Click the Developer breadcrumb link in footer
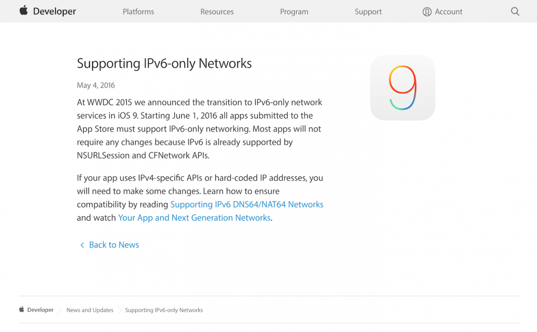The width and height of the screenshot is (537, 332). click(40, 310)
